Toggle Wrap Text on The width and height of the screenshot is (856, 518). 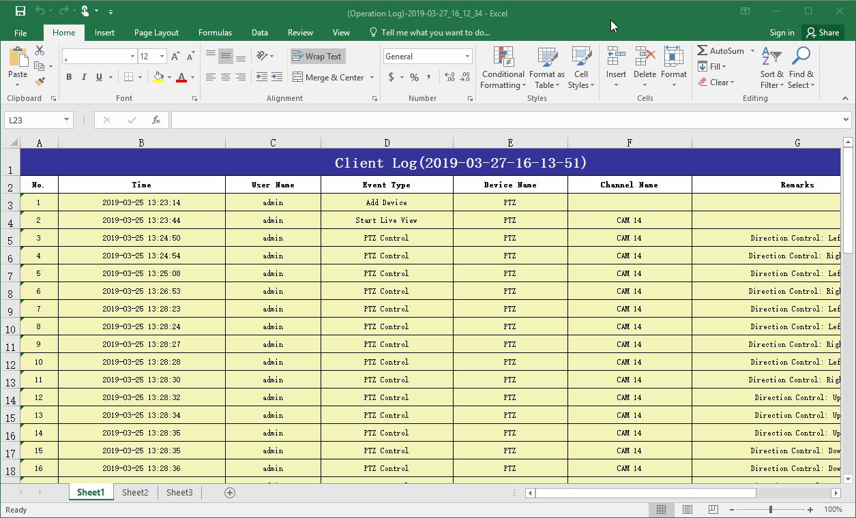(317, 55)
